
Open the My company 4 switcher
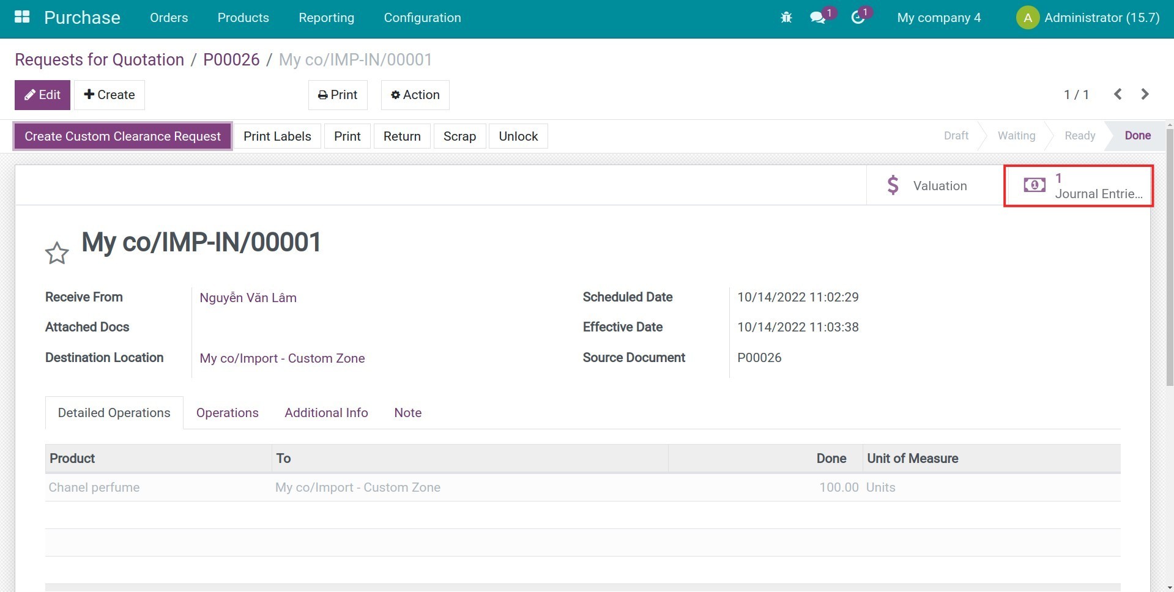(938, 18)
